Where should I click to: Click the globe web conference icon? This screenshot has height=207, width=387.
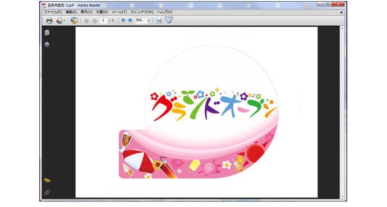coord(74,21)
